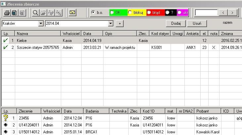Image resolution: width=242 pixels, height=135 pixels.
Task: Select the b.o. radio option
Action: pos(93,12)
